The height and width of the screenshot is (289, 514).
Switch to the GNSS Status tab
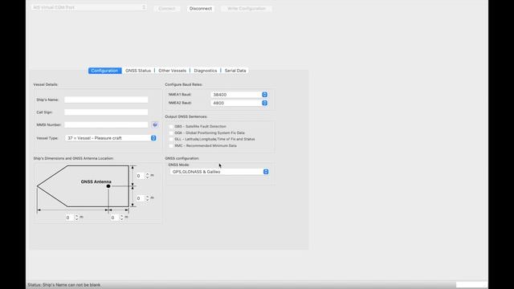pos(138,71)
